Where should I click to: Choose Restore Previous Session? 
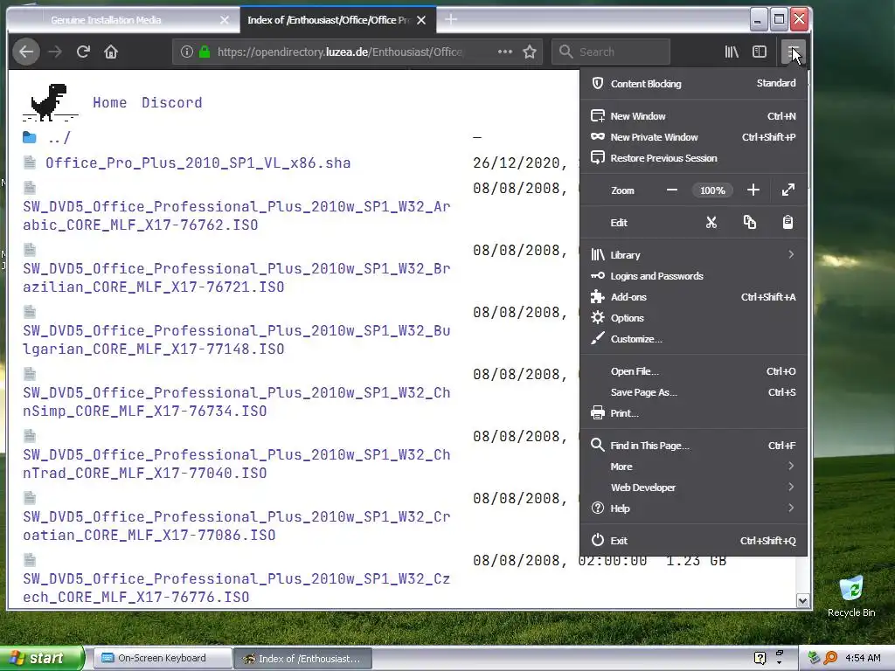tap(693, 158)
